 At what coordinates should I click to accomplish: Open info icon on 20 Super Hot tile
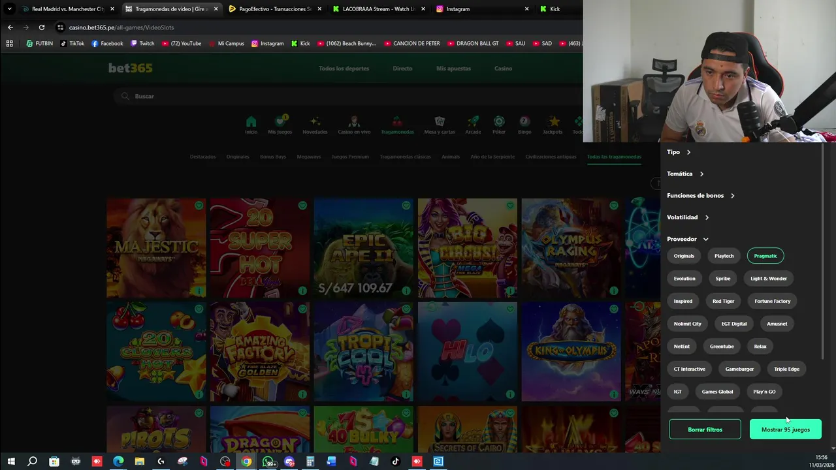tap(302, 290)
